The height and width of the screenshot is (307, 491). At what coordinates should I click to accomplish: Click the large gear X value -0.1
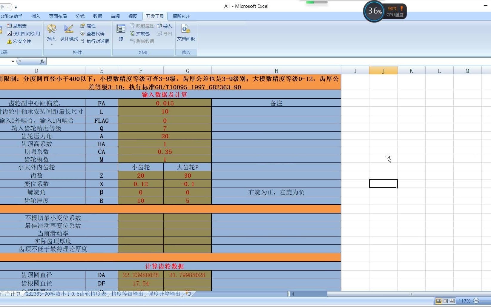click(188, 184)
